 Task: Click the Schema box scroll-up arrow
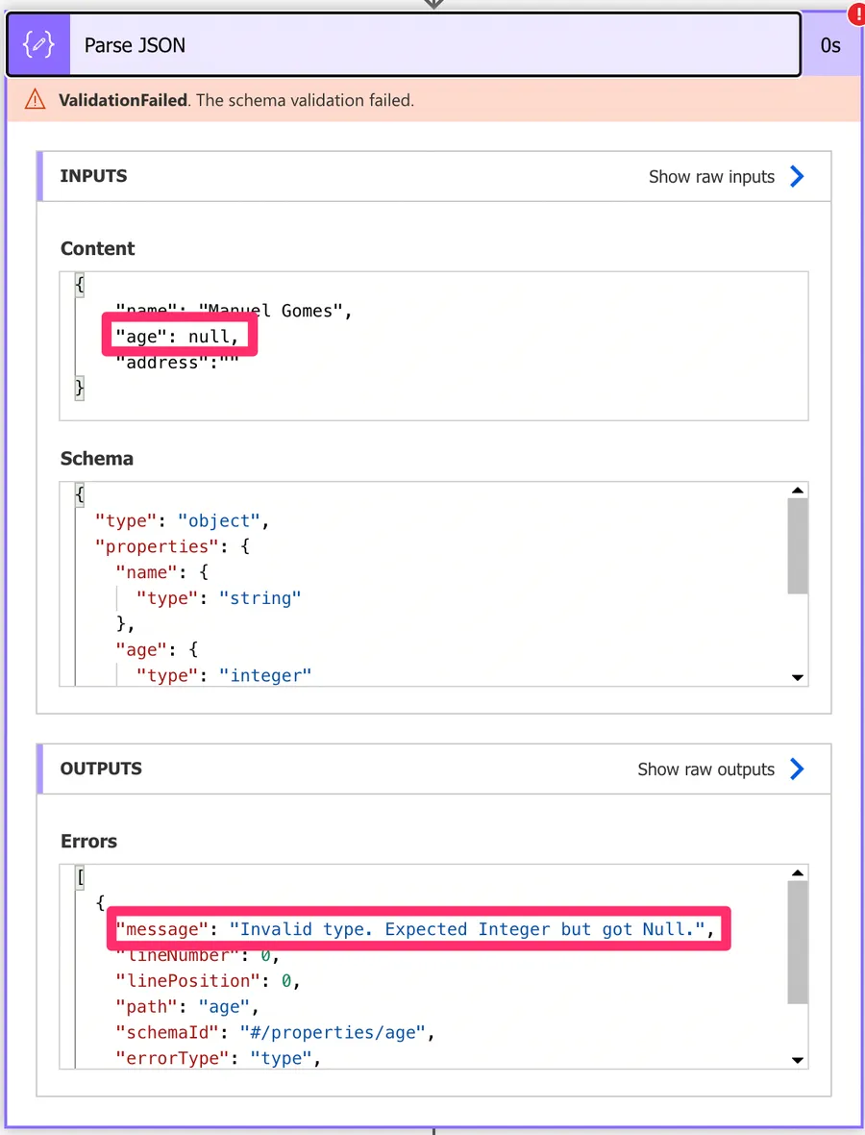[797, 491]
